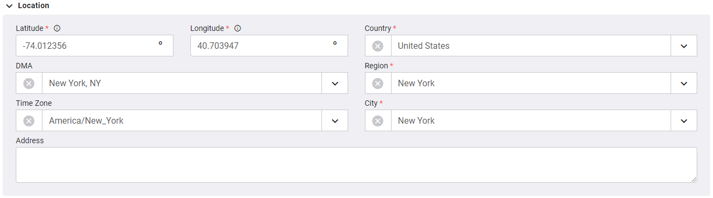Screen dimensions: 713x198
Task: Click into the Longitude input field
Action: pyautogui.click(x=269, y=46)
